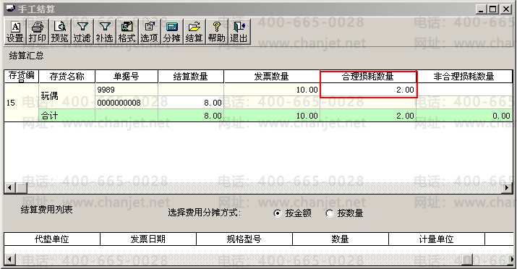This screenshot has height=269, width=517.
Task: Click the summary table horizontal scrollbar thumb
Action: pyautogui.click(x=22, y=188)
